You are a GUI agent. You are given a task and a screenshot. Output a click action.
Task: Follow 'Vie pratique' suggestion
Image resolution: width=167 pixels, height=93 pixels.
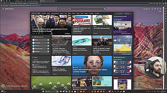coord(48,43)
